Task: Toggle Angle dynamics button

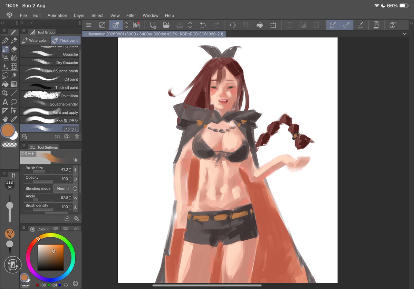Action: pyautogui.click(x=75, y=198)
